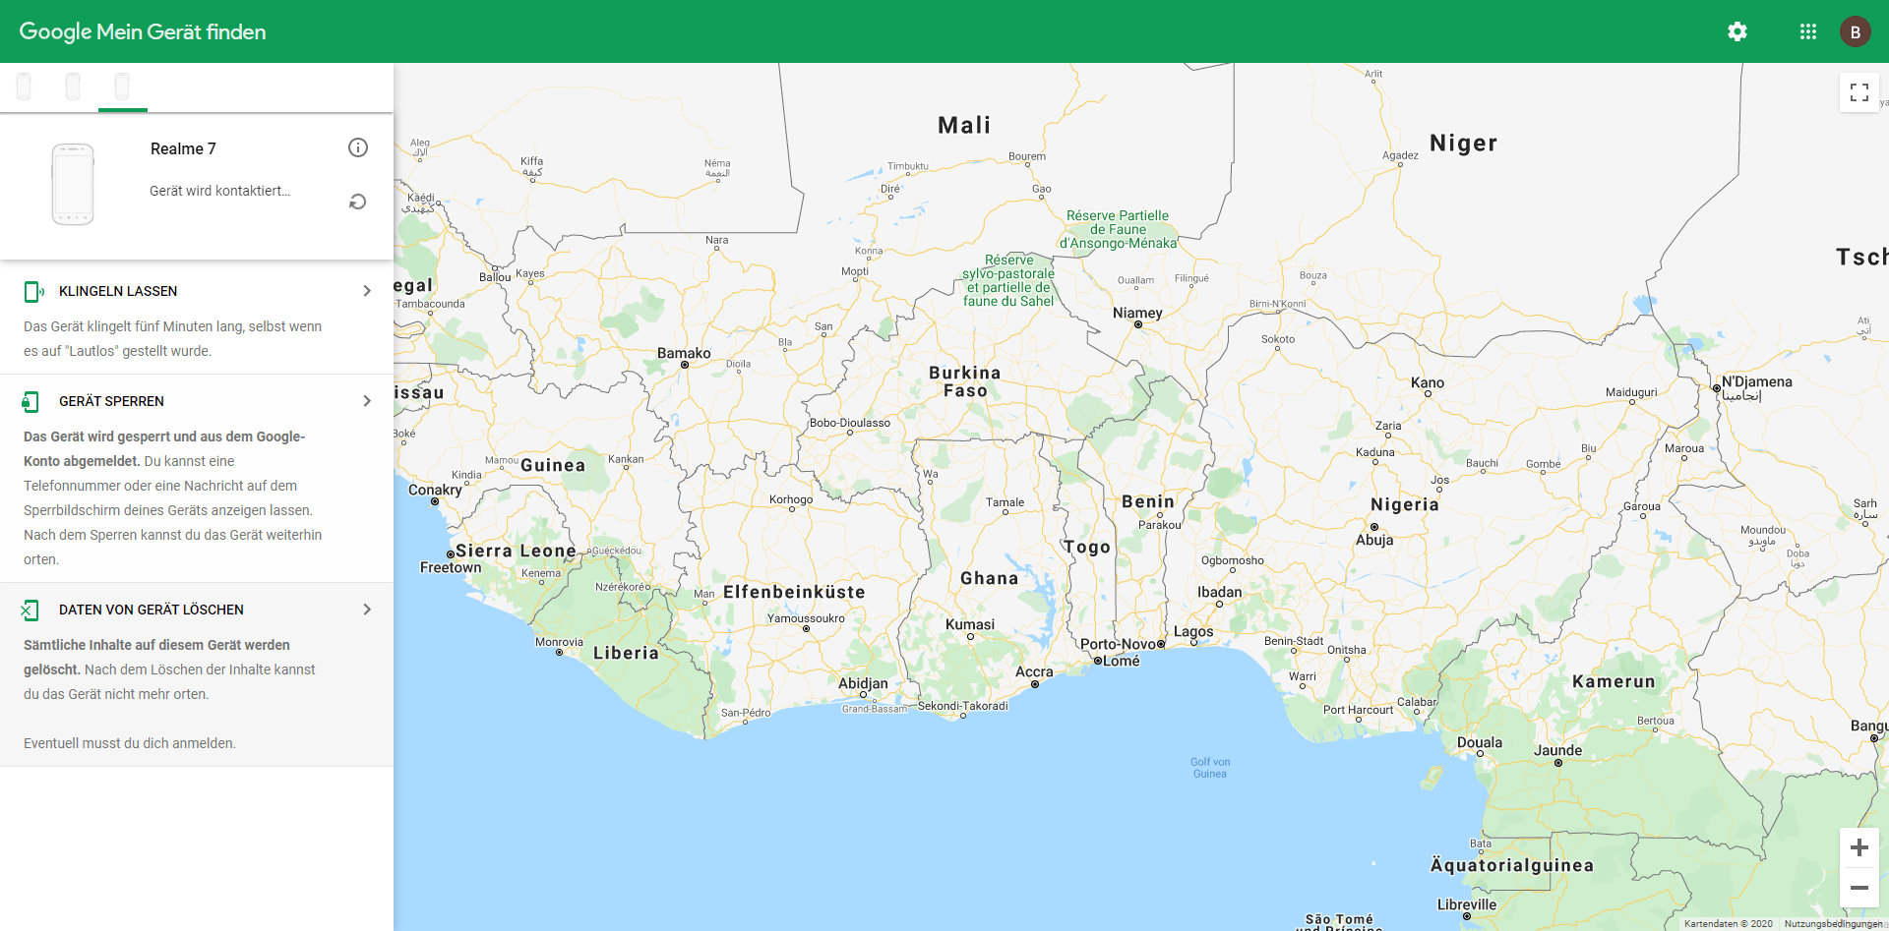The width and height of the screenshot is (1889, 931).
Task: Click the Accra city marker
Action: tap(1035, 684)
